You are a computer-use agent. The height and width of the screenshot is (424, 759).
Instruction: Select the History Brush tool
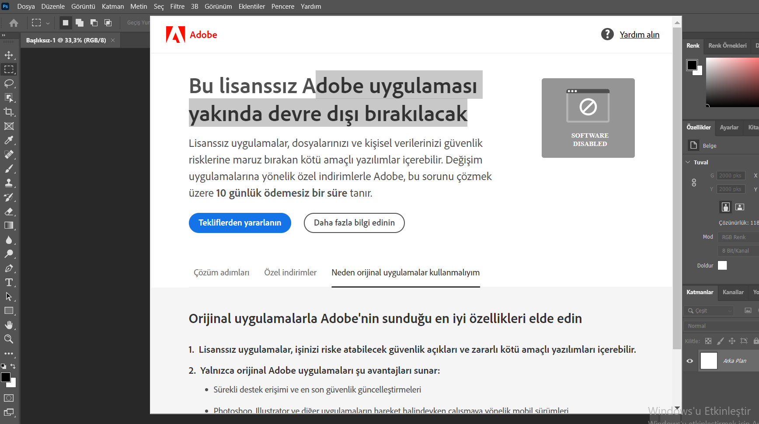click(x=9, y=197)
